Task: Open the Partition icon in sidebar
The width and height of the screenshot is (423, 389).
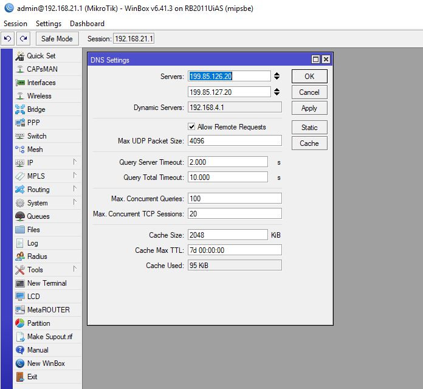Action: [20, 323]
